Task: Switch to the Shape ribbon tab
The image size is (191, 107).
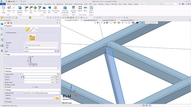Action: (9, 4)
